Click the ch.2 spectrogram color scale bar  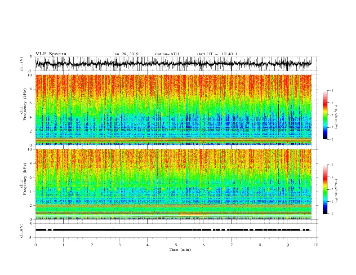pos(325,189)
